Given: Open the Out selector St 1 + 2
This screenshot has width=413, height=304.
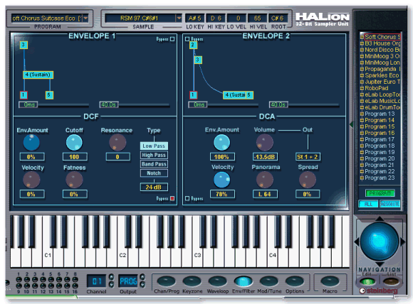Looking at the screenshot, I should (308, 157).
